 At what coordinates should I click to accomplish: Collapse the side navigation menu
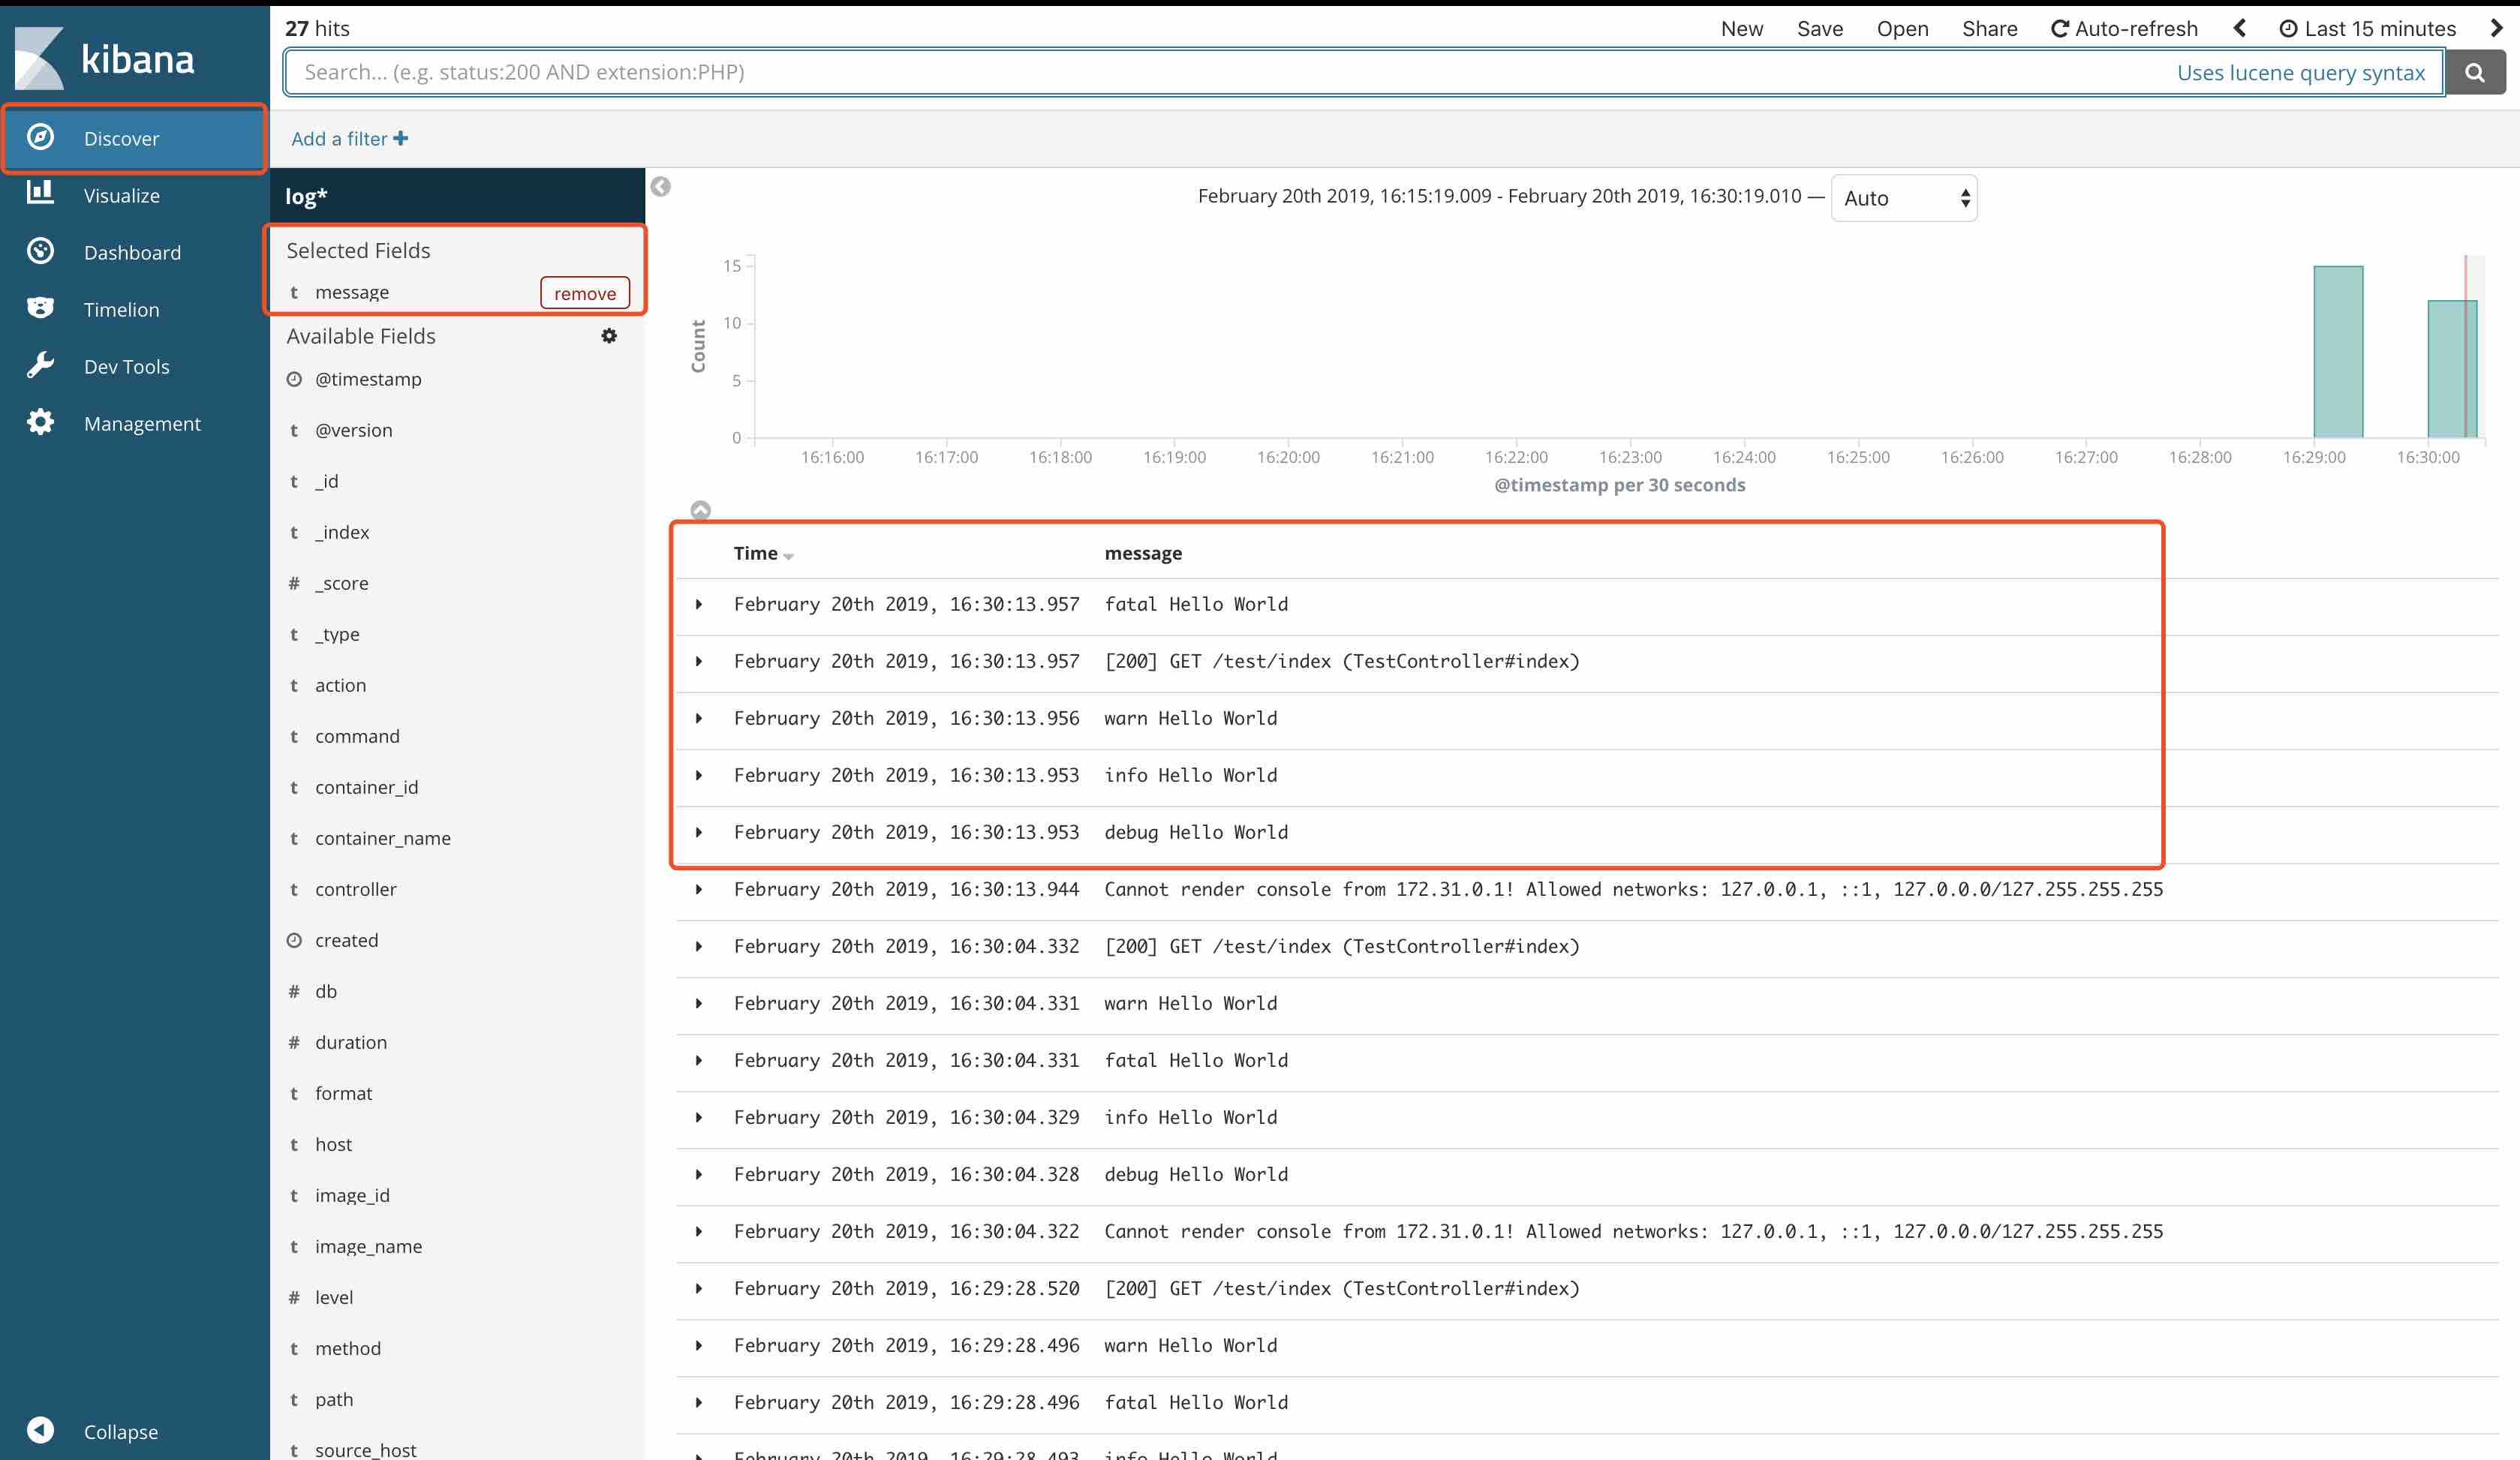(41, 1430)
